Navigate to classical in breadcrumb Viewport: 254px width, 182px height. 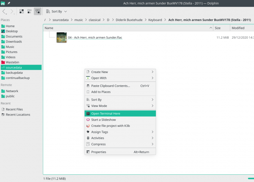(x=94, y=20)
